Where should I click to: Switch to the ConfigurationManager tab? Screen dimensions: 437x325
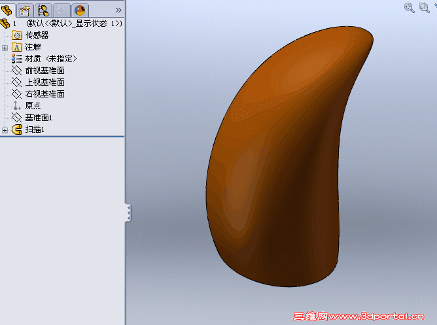tap(43, 10)
